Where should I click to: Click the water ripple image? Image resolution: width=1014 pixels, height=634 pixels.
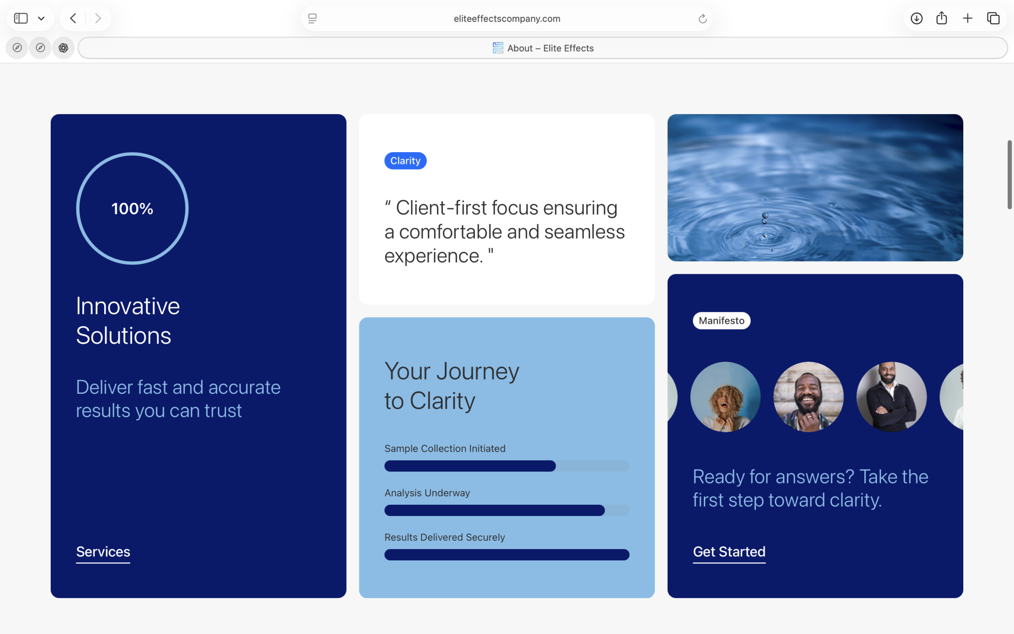point(815,187)
